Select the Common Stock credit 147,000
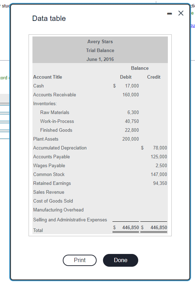Image resolution: width=195 pixels, height=283 pixels. click(x=159, y=174)
